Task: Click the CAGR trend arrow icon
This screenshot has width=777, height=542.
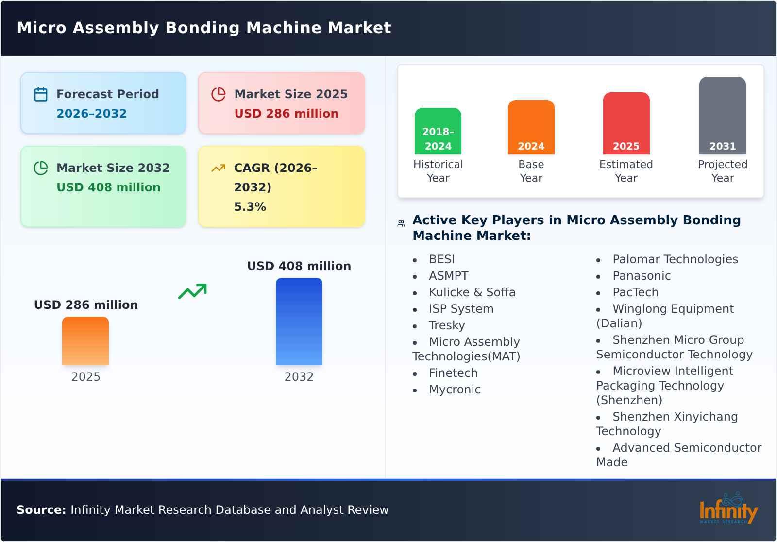Action: coord(219,167)
